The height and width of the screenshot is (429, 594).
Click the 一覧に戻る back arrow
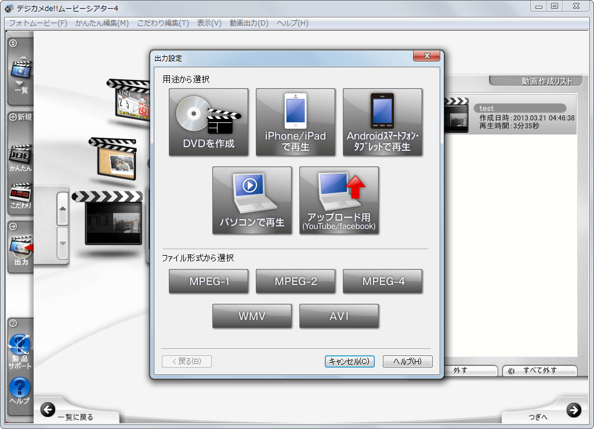[x=48, y=409]
